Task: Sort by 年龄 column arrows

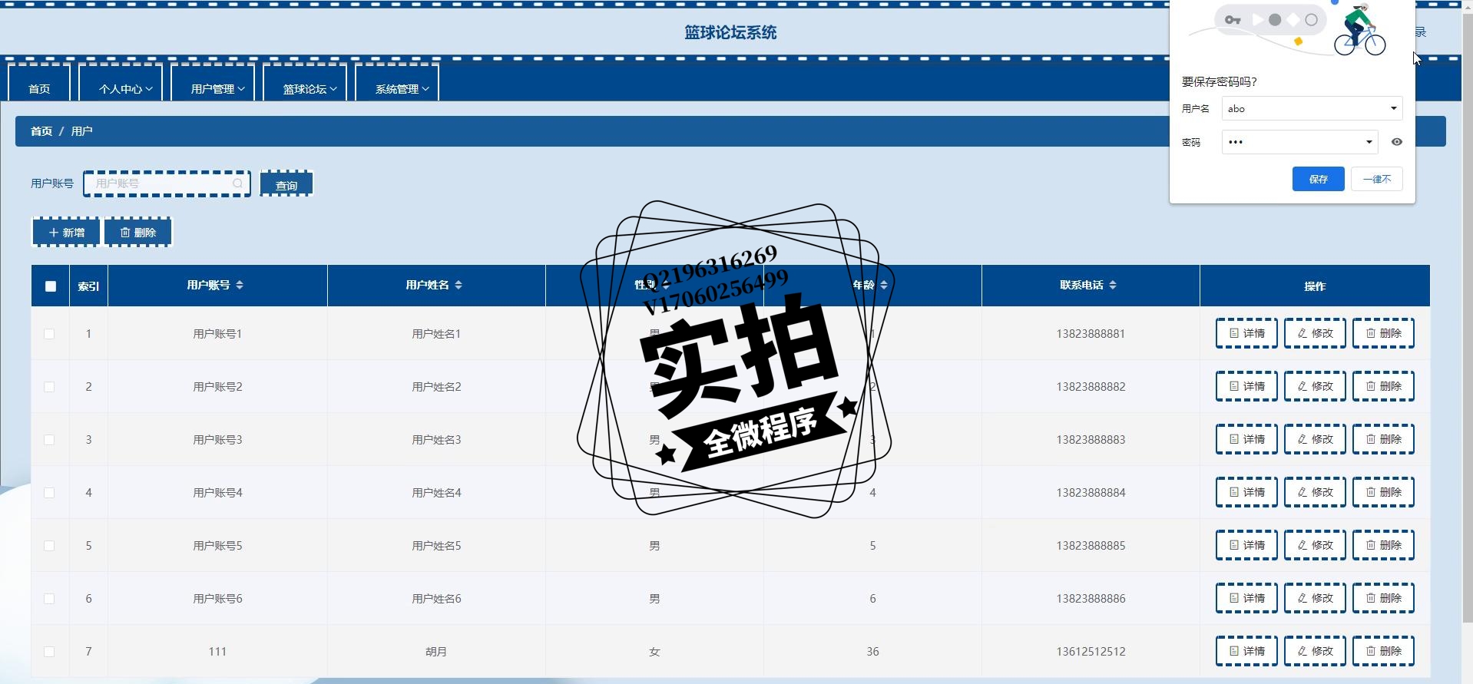Action: point(884,285)
